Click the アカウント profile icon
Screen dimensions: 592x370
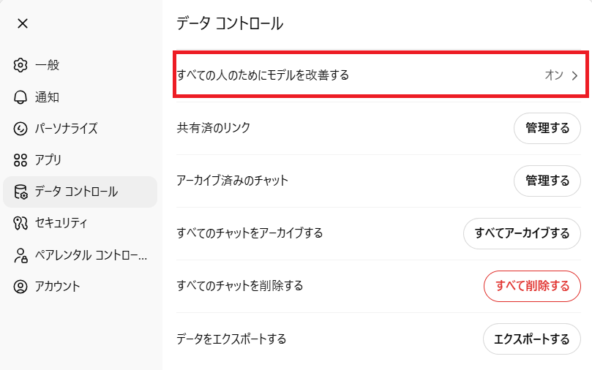click(x=20, y=286)
